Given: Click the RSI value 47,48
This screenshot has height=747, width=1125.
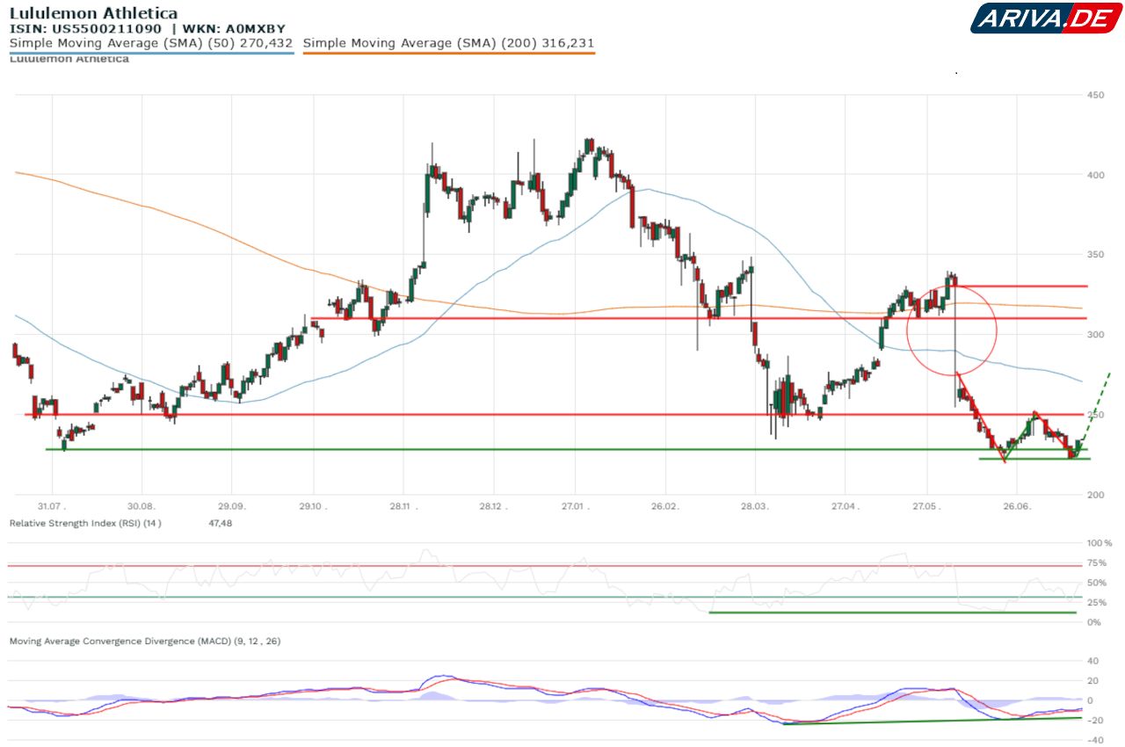Looking at the screenshot, I should tap(220, 523).
